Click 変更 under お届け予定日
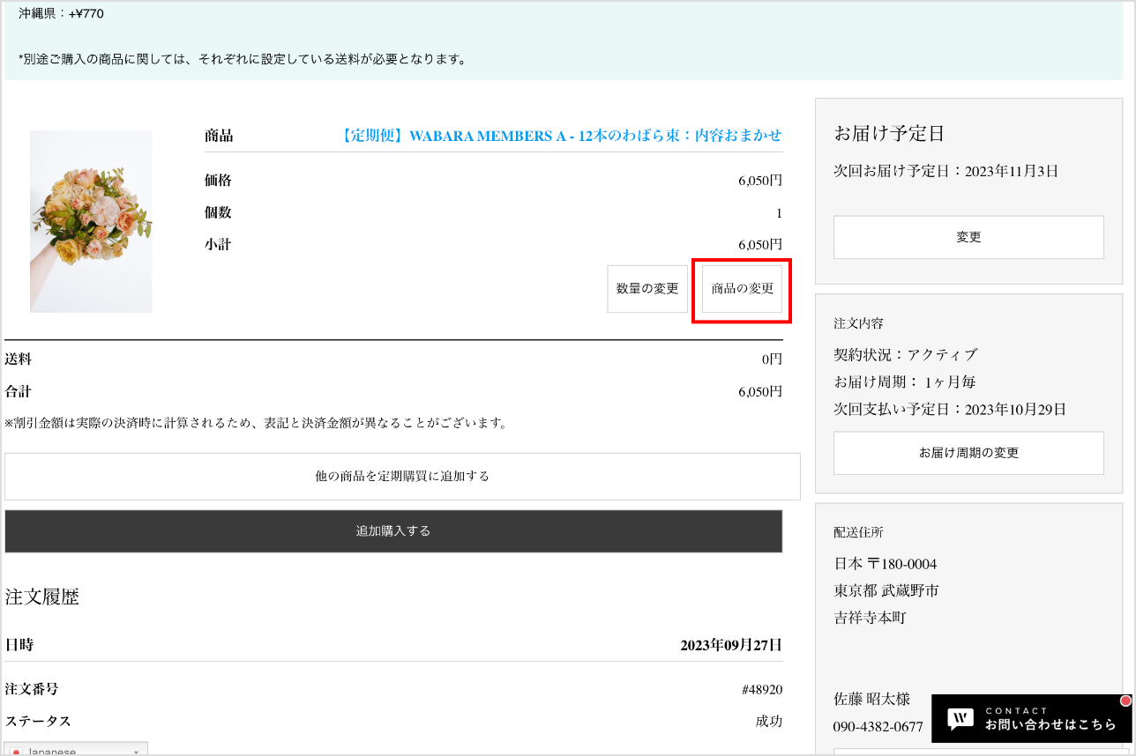This screenshot has width=1136, height=756. coord(968,237)
